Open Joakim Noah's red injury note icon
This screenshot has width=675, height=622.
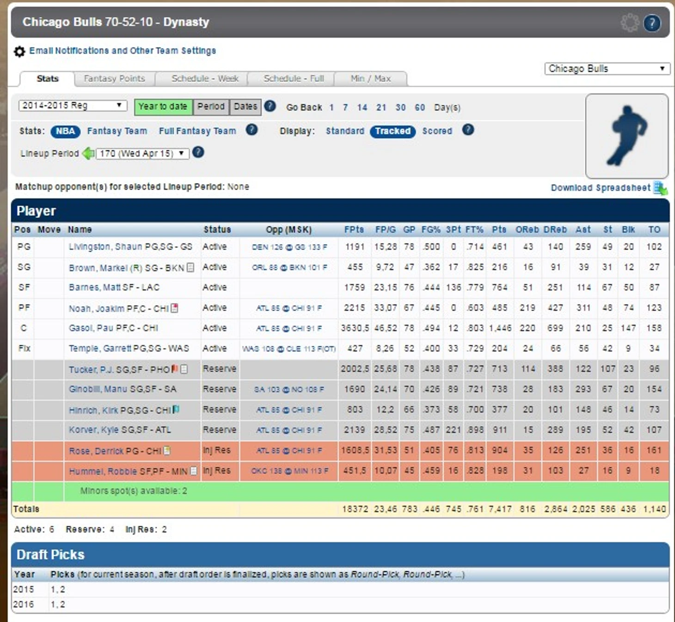(174, 308)
